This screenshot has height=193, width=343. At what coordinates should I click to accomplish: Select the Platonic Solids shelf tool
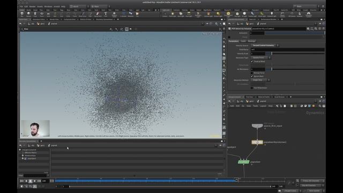[114, 14]
